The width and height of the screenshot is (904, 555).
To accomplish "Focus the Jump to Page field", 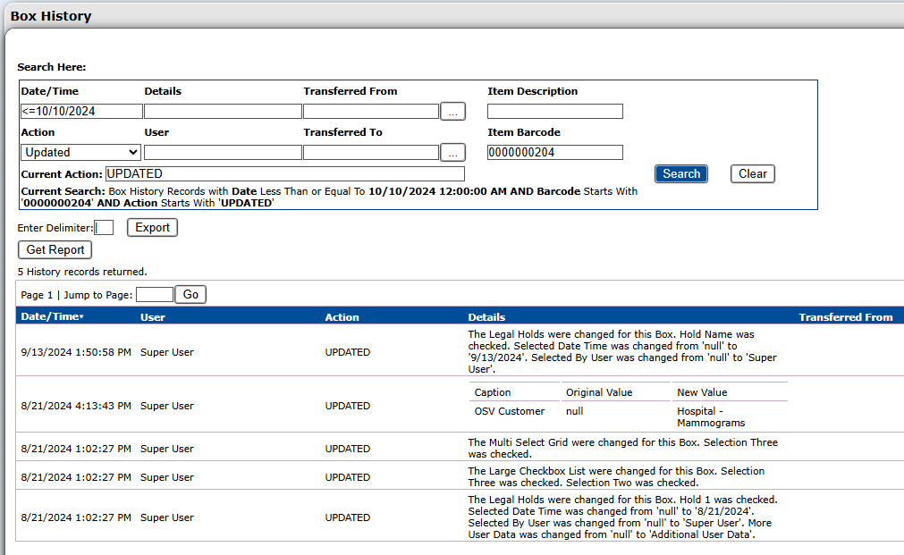I will (154, 295).
